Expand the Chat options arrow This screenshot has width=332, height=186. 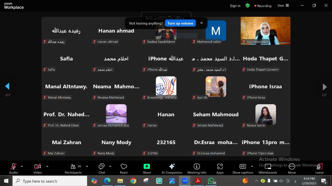coord(110,166)
